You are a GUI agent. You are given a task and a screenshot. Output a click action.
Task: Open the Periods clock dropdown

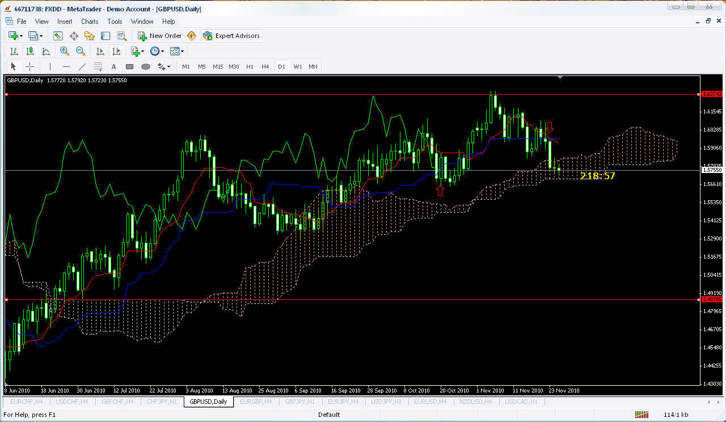(x=157, y=51)
